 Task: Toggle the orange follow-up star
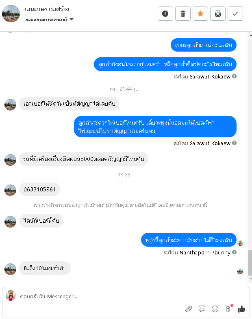click(x=200, y=14)
